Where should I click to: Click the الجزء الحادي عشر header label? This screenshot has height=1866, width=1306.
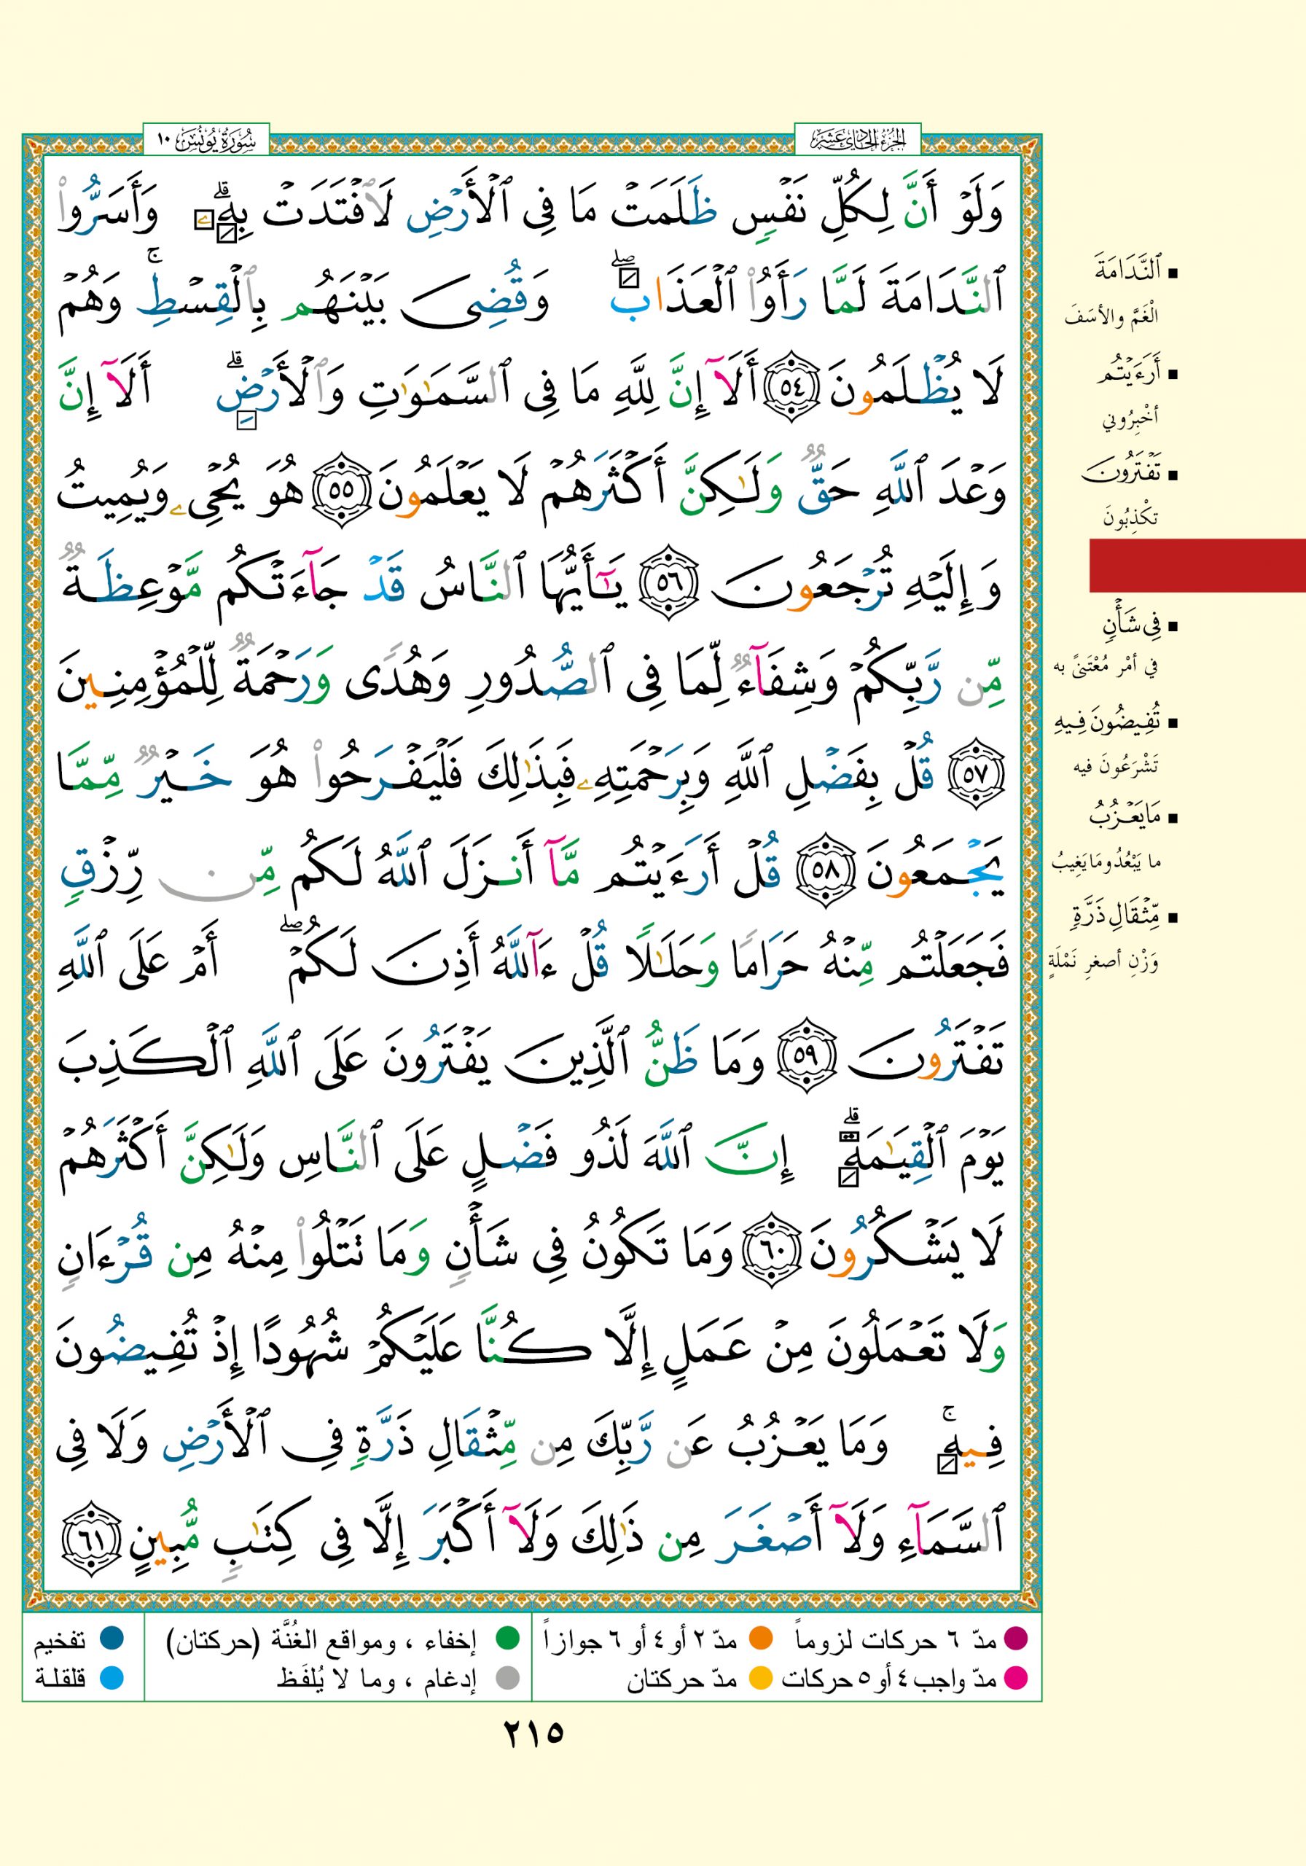[x=856, y=141]
